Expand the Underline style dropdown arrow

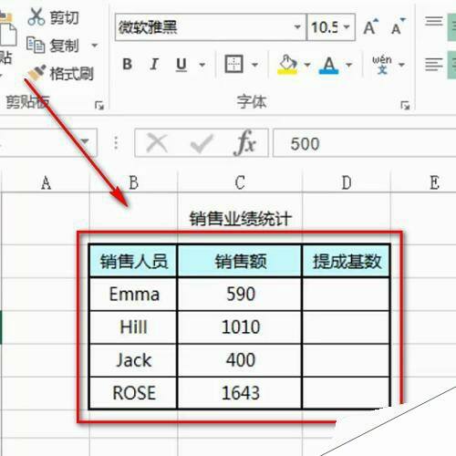(202, 65)
